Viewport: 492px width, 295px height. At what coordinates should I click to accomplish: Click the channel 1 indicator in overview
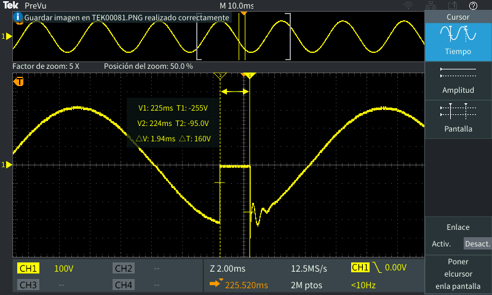click(7, 36)
